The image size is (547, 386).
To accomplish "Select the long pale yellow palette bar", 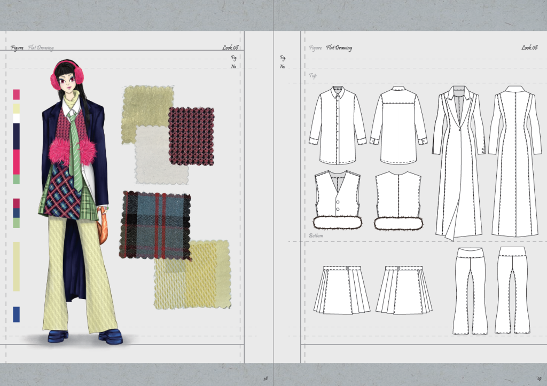I will click(16, 266).
